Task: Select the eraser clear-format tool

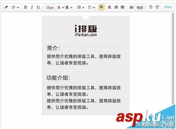Action: (x=6, y=7)
